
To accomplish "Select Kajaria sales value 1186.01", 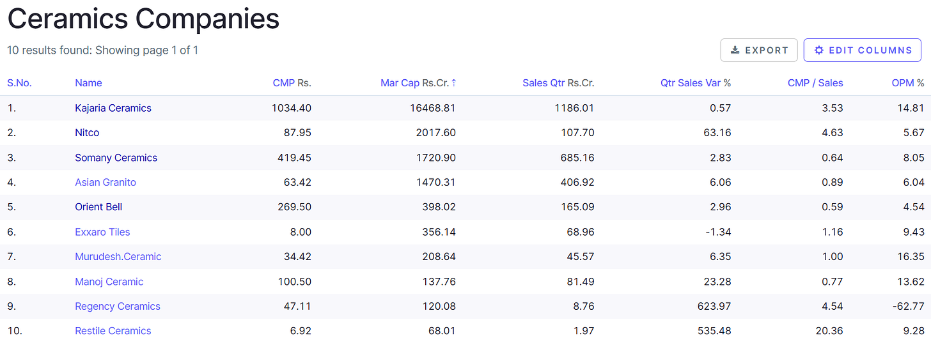I will pos(574,108).
